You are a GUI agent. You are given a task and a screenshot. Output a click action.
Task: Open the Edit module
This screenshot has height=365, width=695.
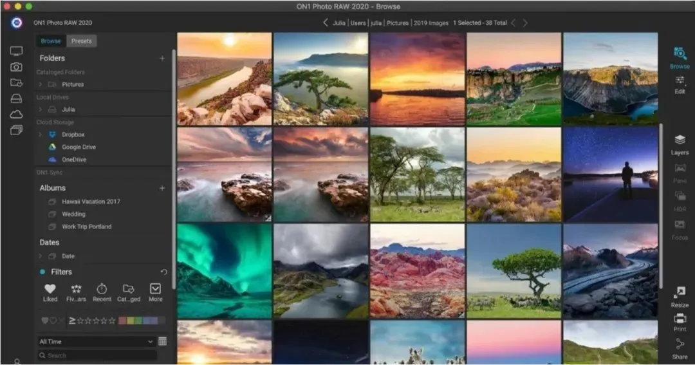[680, 84]
